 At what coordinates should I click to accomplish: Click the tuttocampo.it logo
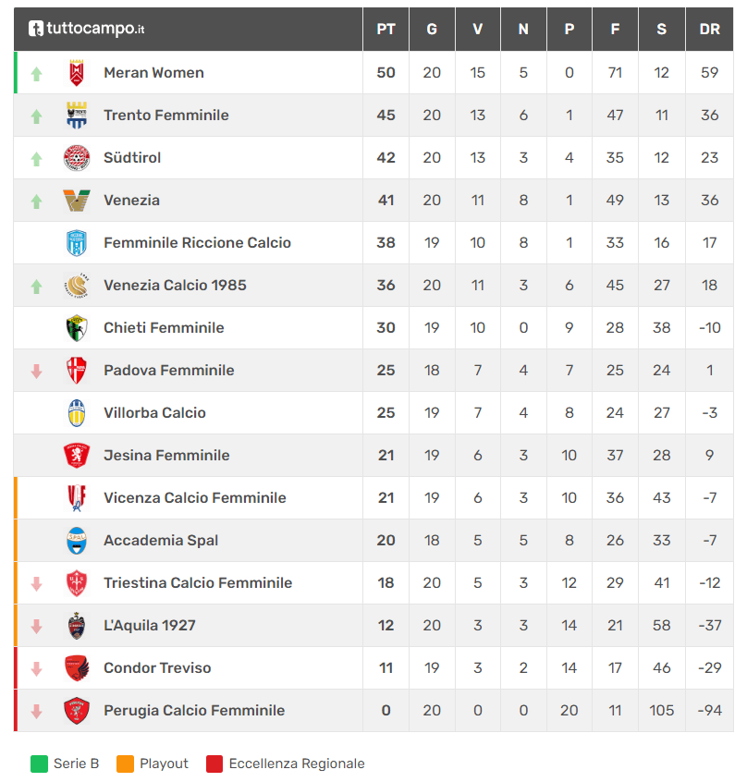coord(86,29)
